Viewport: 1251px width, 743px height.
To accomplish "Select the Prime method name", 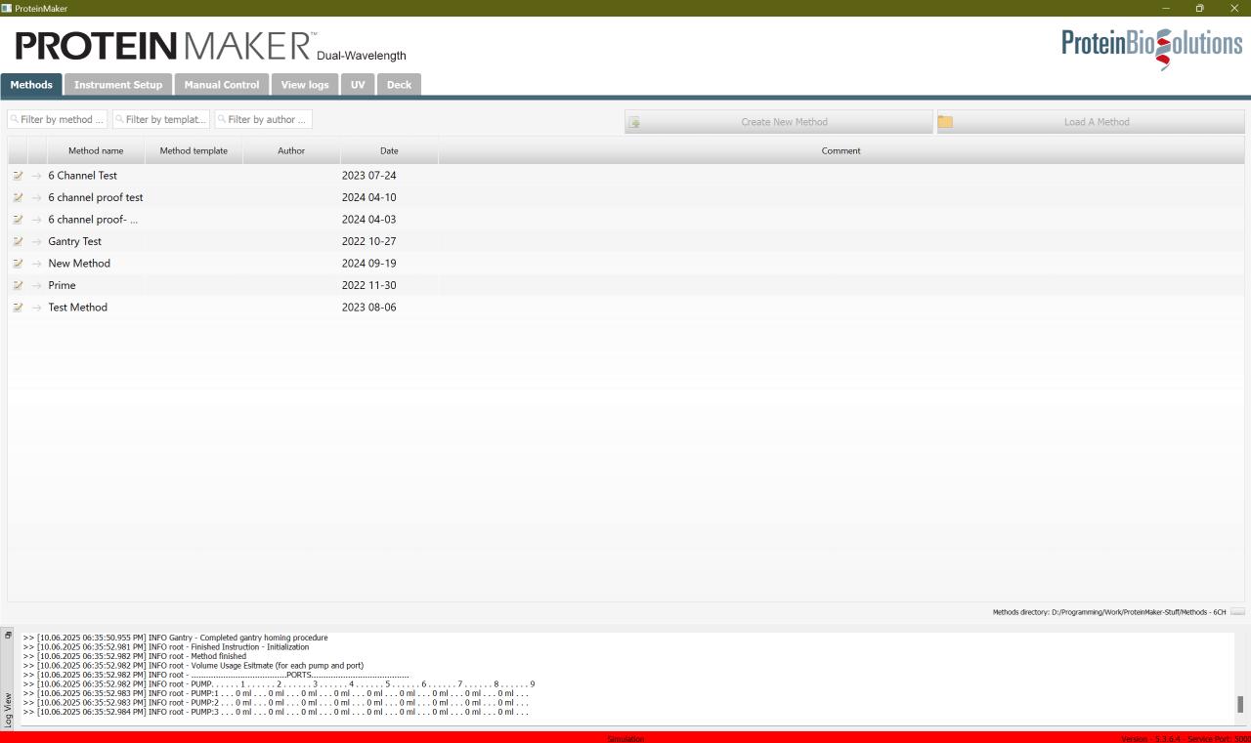I will tap(62, 285).
